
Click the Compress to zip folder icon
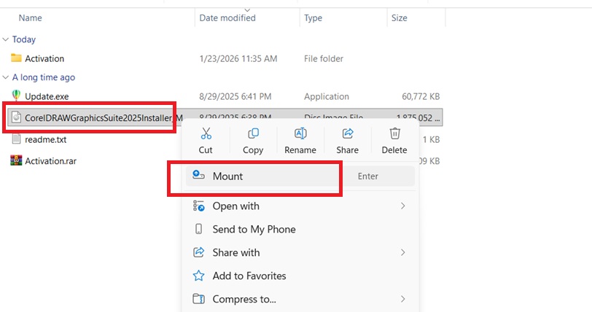click(198, 299)
